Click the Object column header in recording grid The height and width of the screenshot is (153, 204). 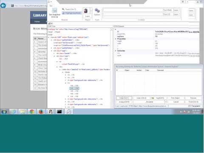[127, 70]
